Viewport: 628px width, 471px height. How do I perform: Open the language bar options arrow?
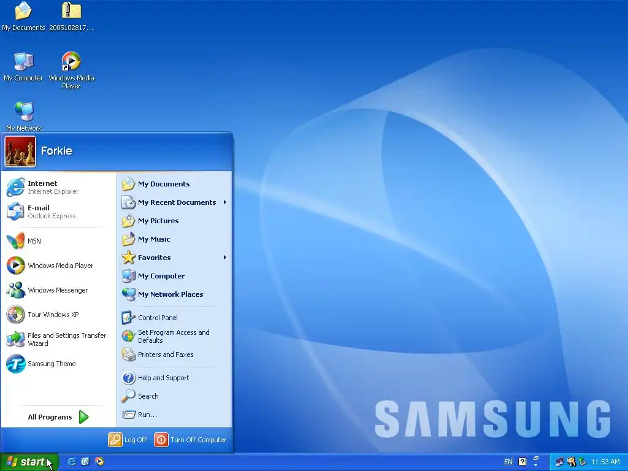coord(536,465)
